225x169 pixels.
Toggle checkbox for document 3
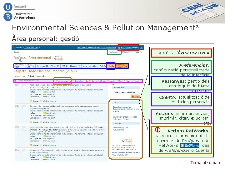point(16,127)
